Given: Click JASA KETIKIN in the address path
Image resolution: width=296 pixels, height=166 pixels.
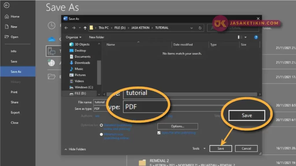Looking at the screenshot, I should pos(140,28).
